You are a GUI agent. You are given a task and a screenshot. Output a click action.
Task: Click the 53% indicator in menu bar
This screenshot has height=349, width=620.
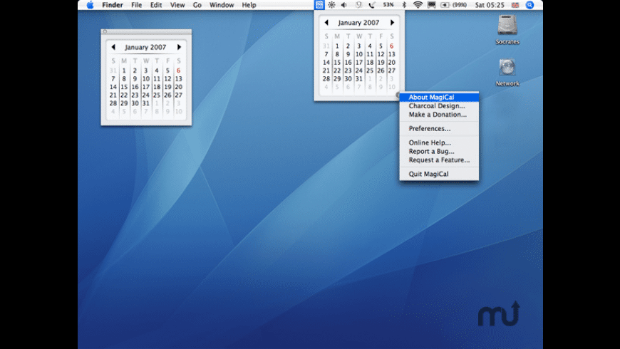coord(388,5)
